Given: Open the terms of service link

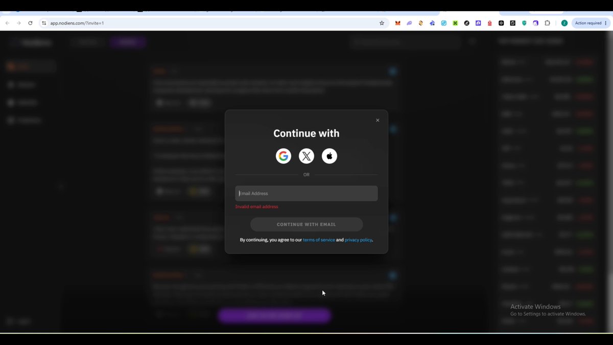Looking at the screenshot, I should click(x=319, y=240).
